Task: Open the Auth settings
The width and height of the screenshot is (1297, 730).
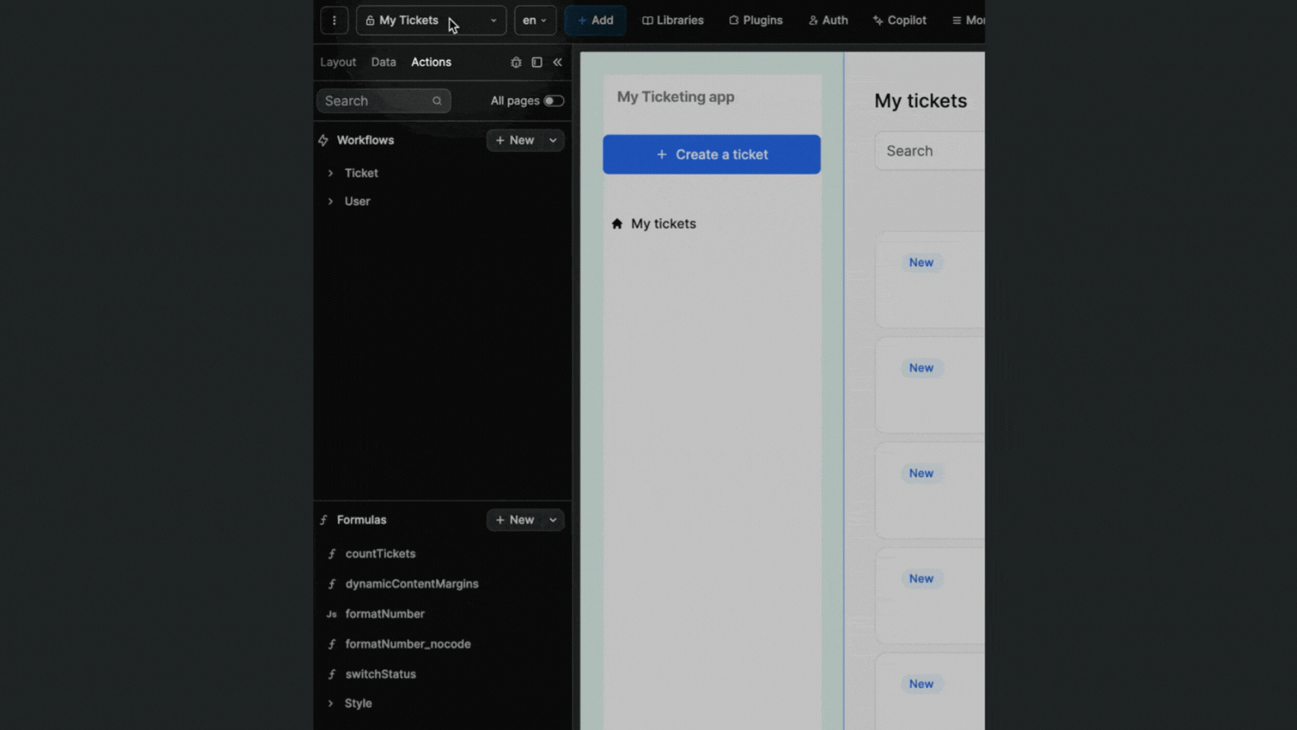Action: coord(827,20)
